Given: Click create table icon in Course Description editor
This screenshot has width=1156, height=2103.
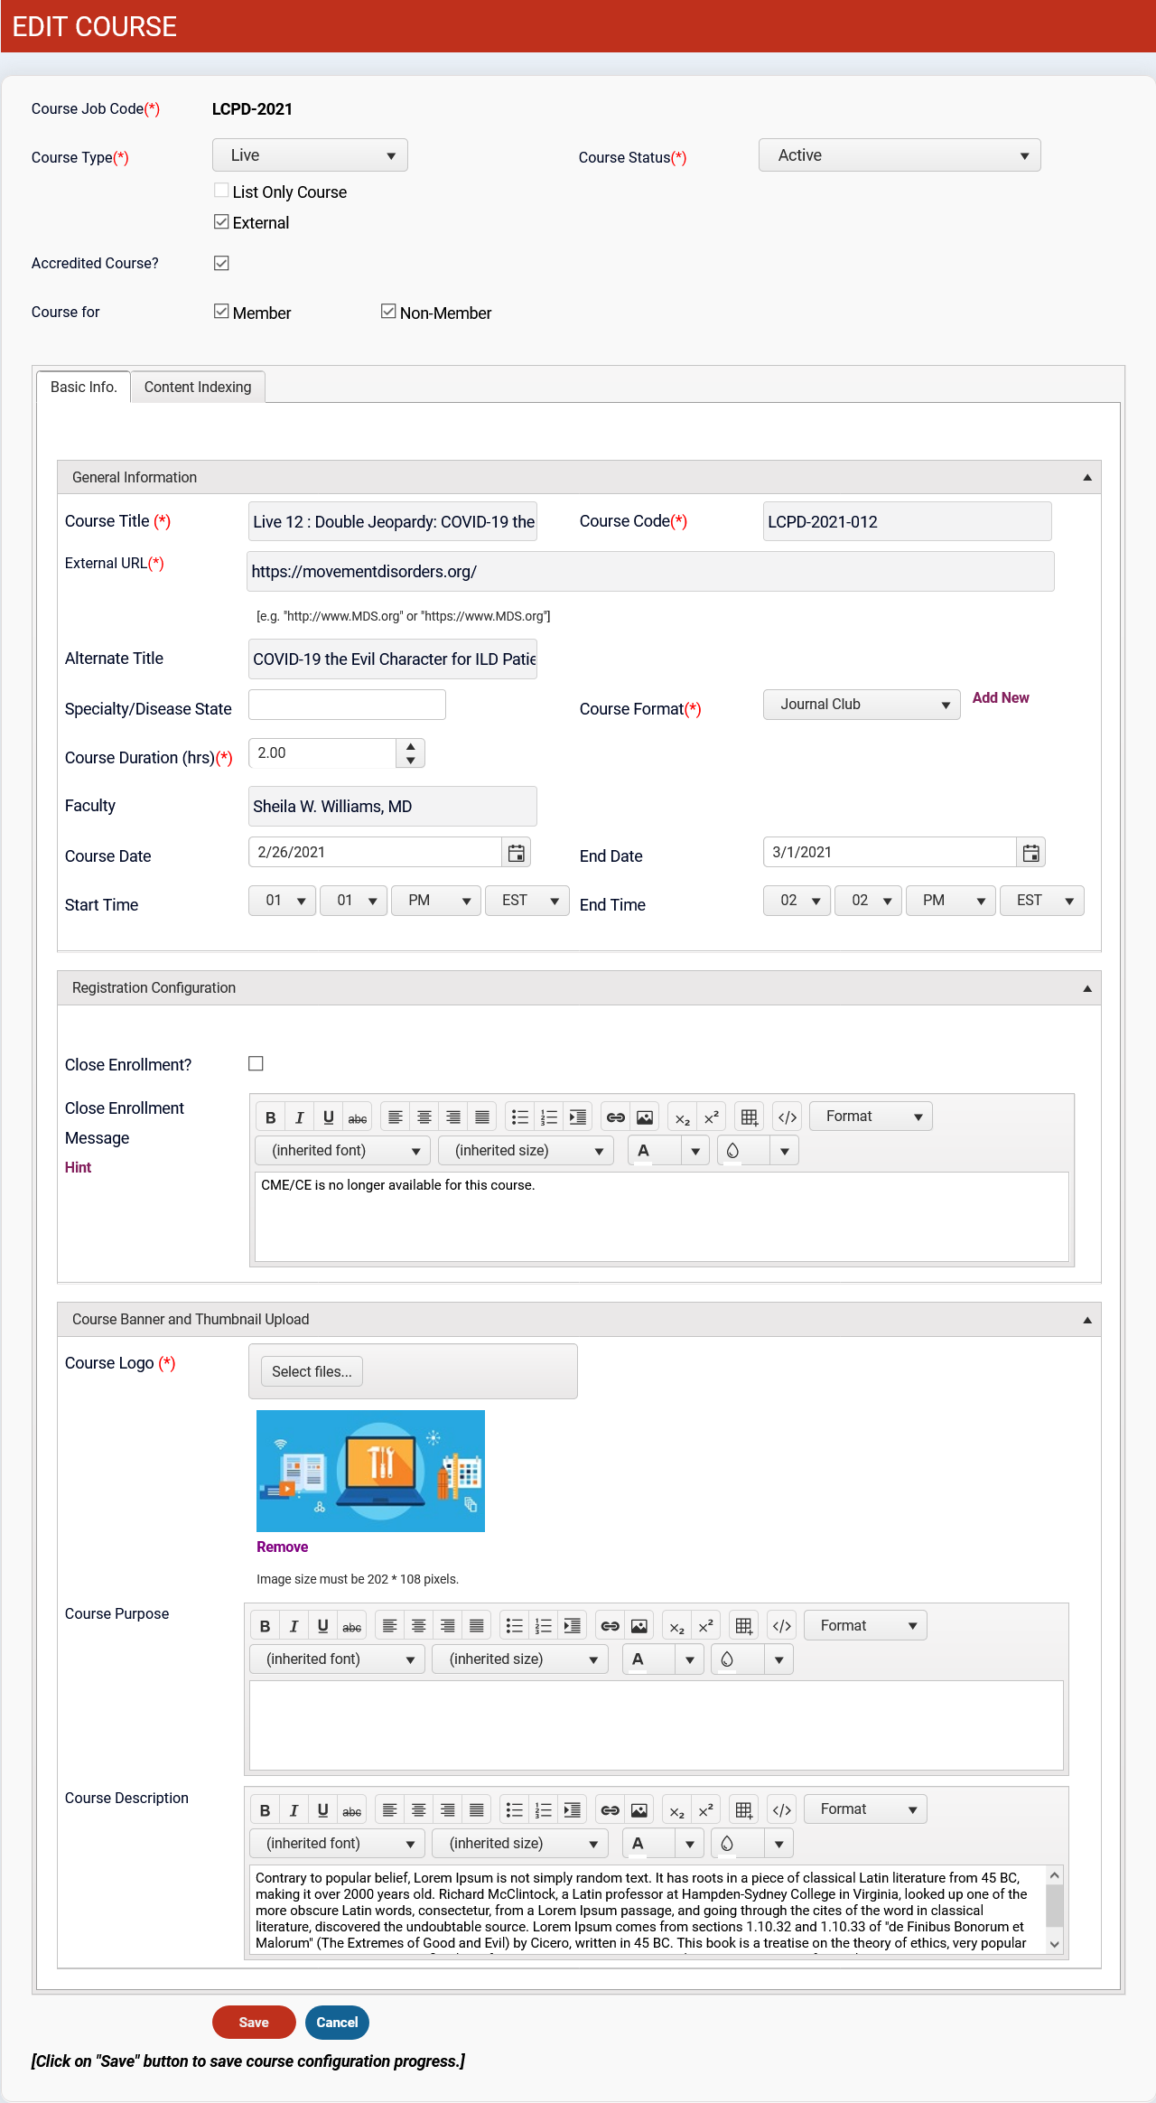Looking at the screenshot, I should point(743,1809).
